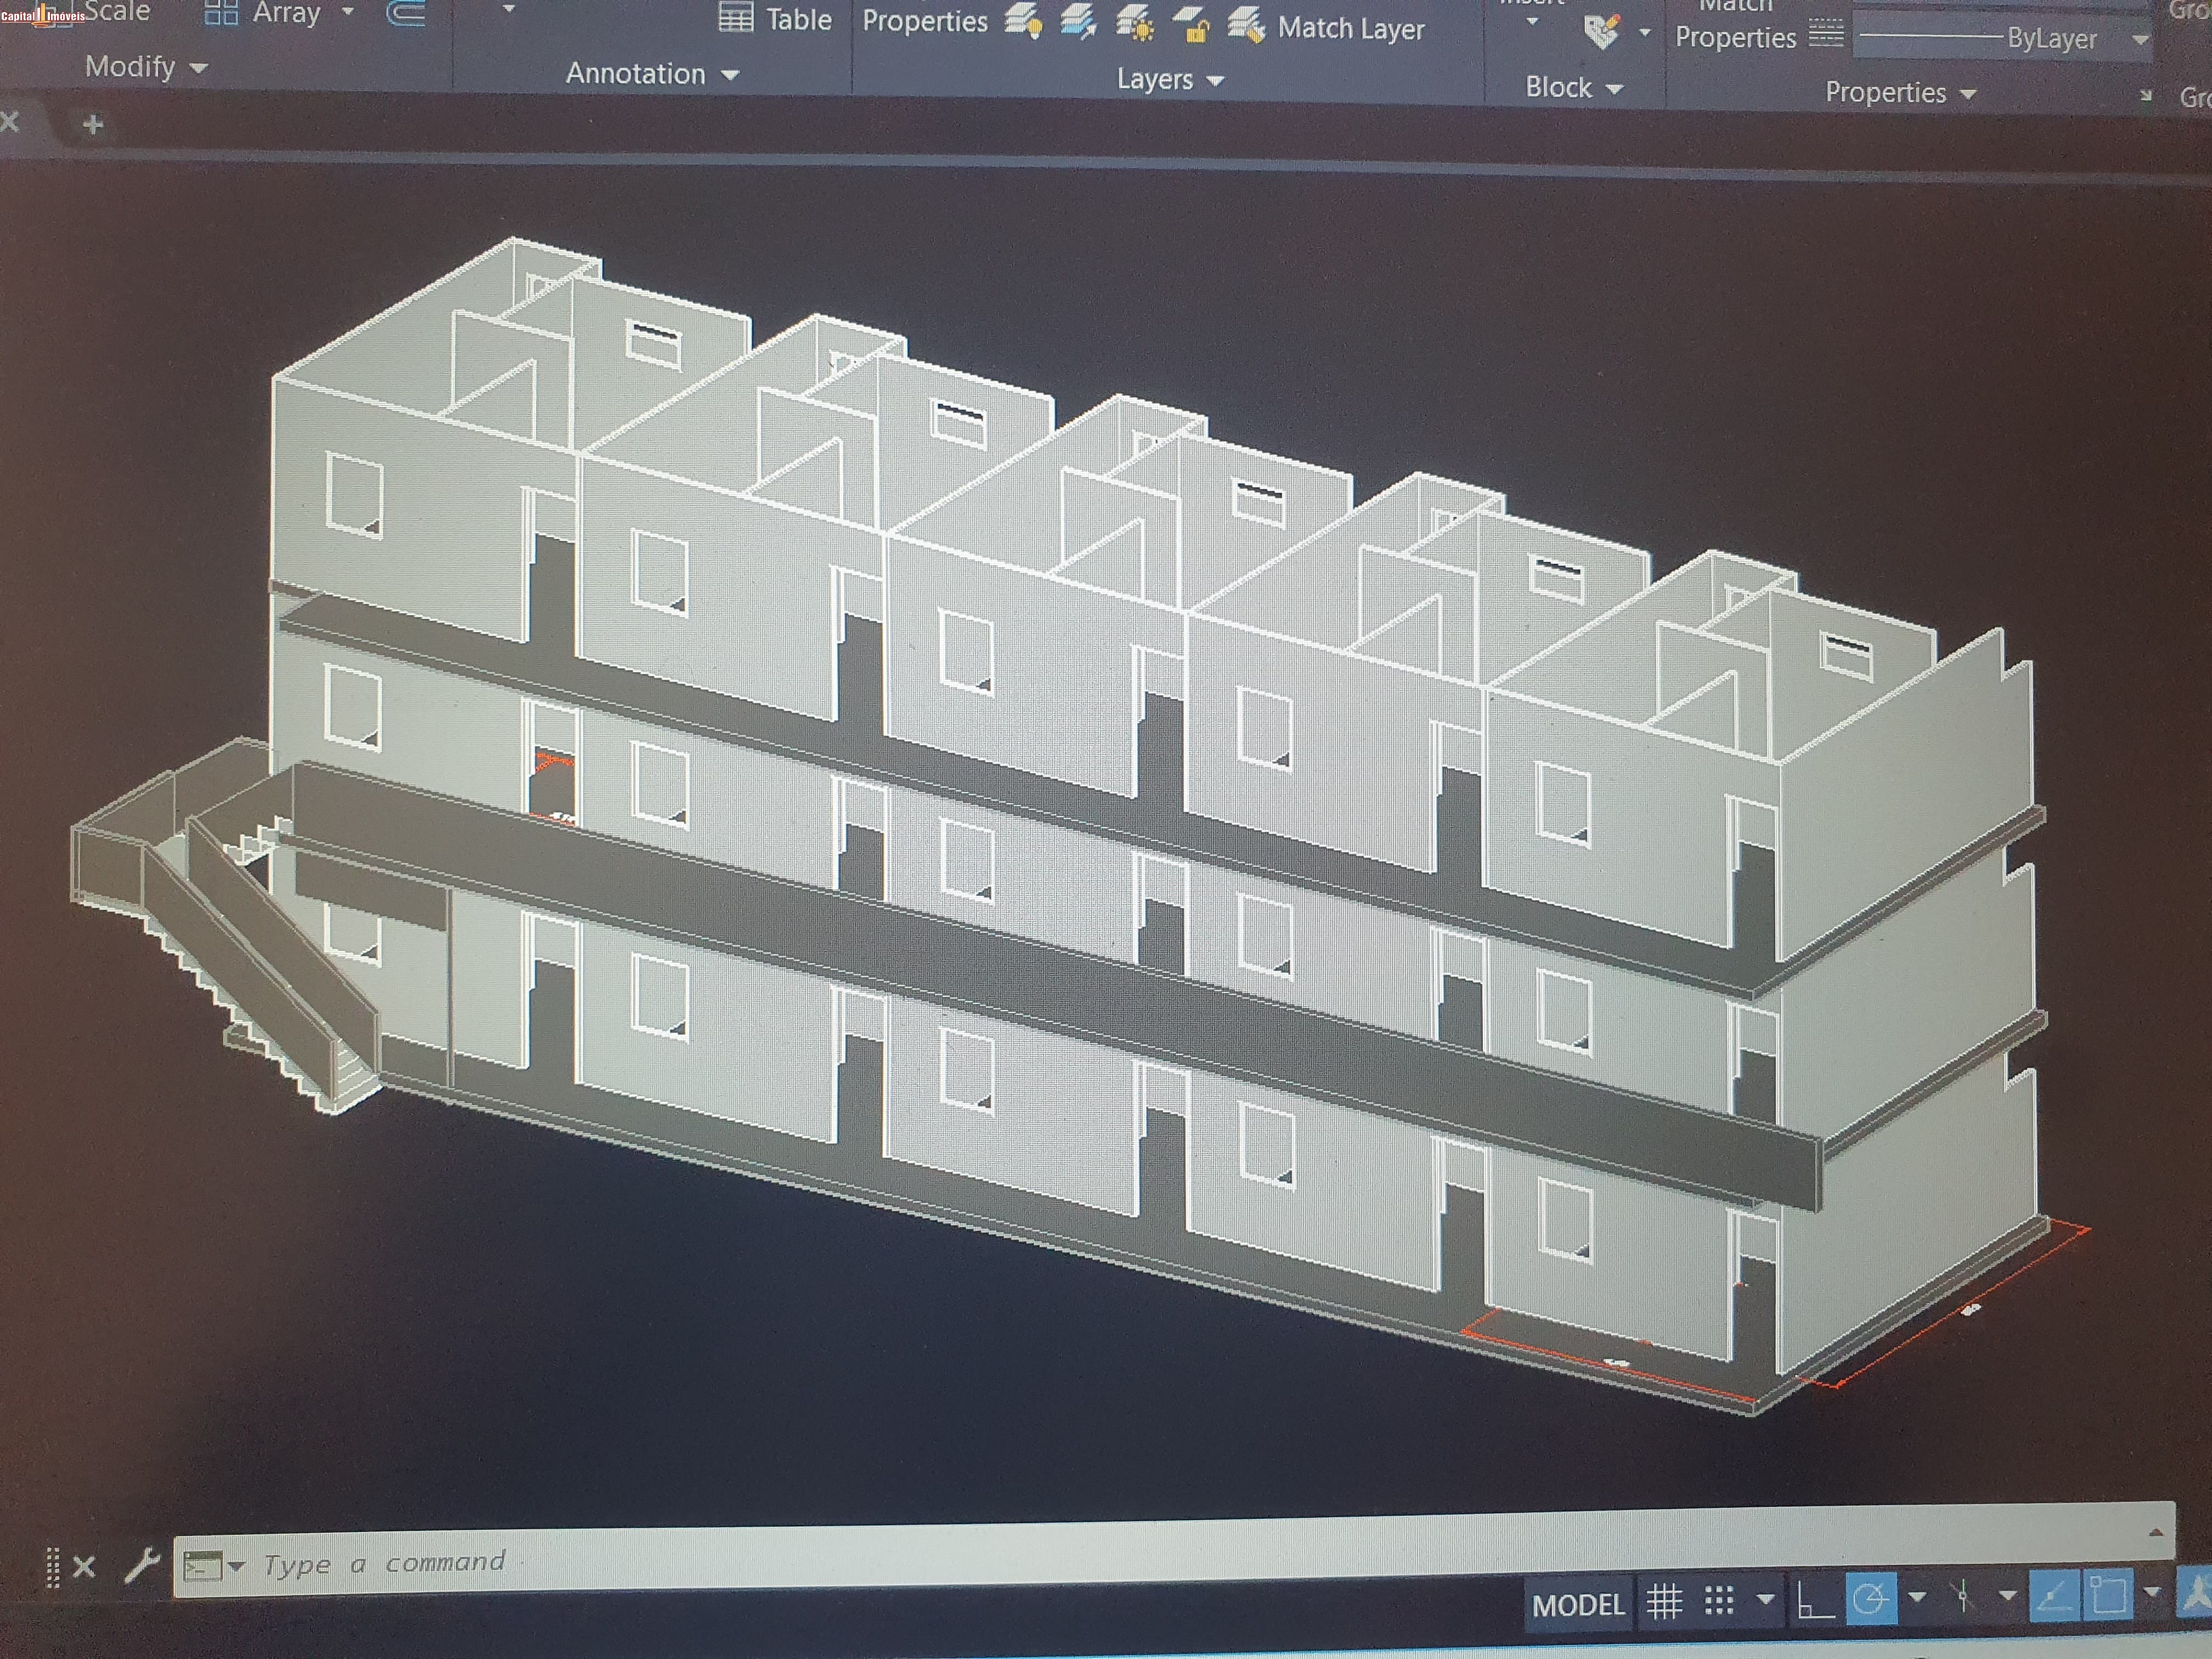Screen dimensions: 2212x1659
Task: Click the layer lock padlock icon
Action: 1191,25
